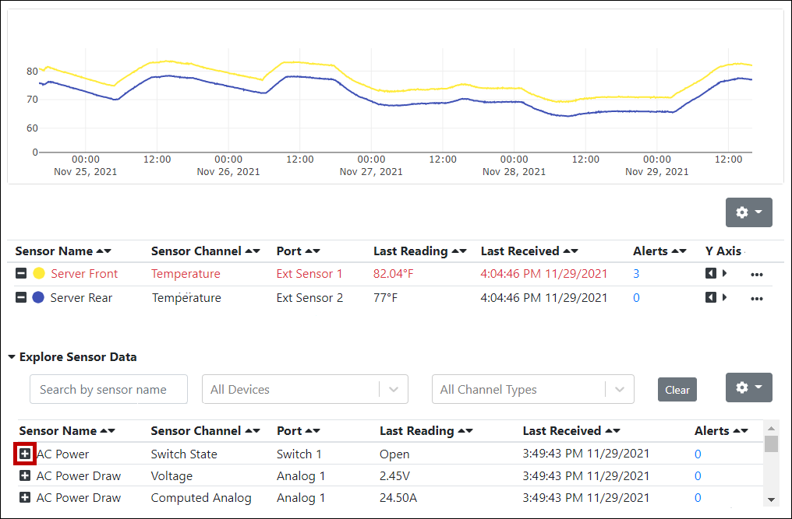Open the Explore Sensor Data gear menu
This screenshot has height=519, width=792.
coord(748,387)
